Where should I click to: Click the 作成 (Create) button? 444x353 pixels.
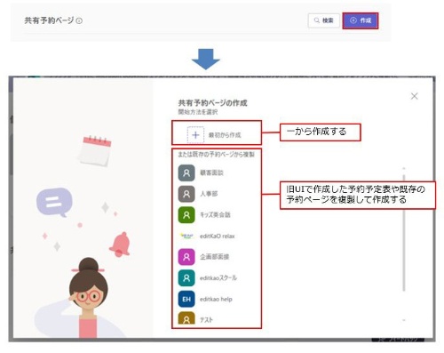pyautogui.click(x=361, y=20)
